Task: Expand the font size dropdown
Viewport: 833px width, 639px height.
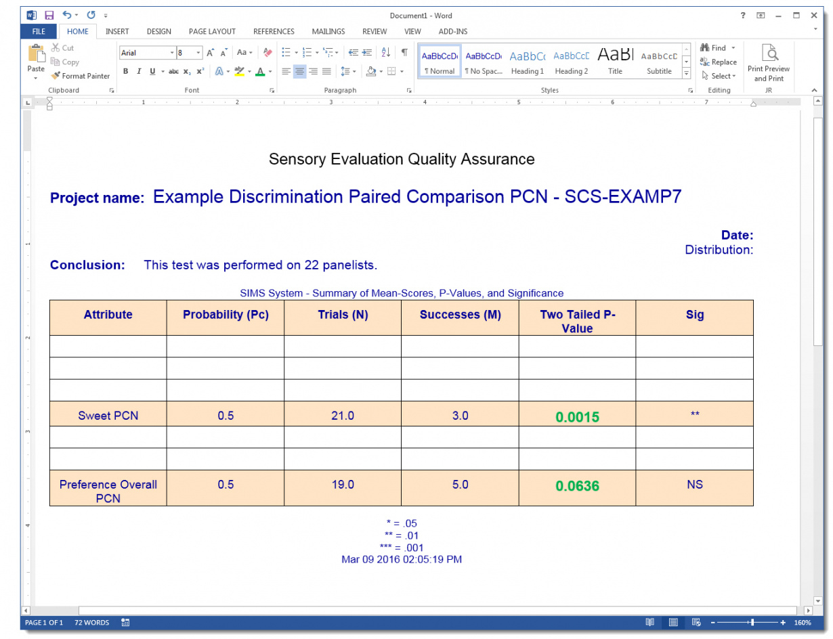Action: [x=198, y=53]
